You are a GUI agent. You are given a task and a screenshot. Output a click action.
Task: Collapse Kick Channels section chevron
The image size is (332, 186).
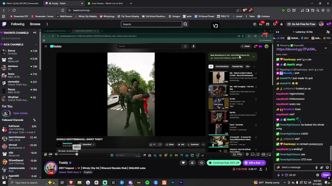tap(36, 44)
